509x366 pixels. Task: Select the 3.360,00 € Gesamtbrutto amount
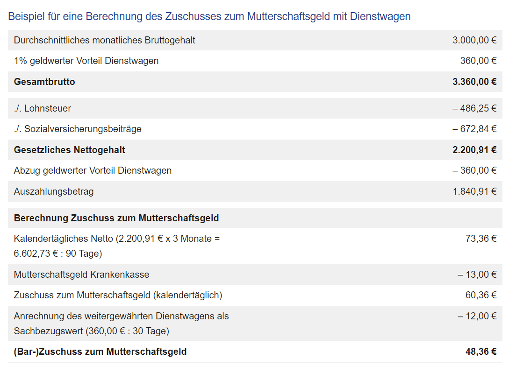474,82
